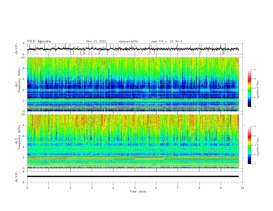Select the "start UT = 22:30:1" text
This screenshot has width=273, height=211.
[x=166, y=41]
